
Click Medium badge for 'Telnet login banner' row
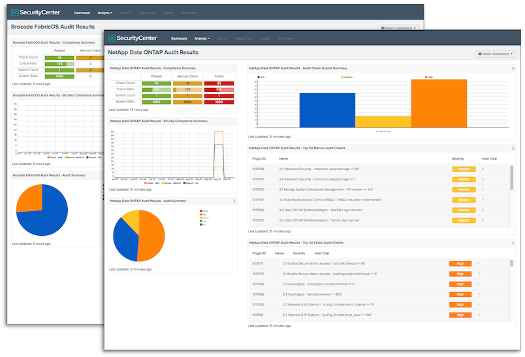pyautogui.click(x=464, y=220)
